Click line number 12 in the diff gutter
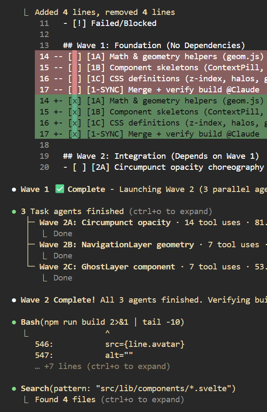Screen dimensions: 267x412 (44, 34)
